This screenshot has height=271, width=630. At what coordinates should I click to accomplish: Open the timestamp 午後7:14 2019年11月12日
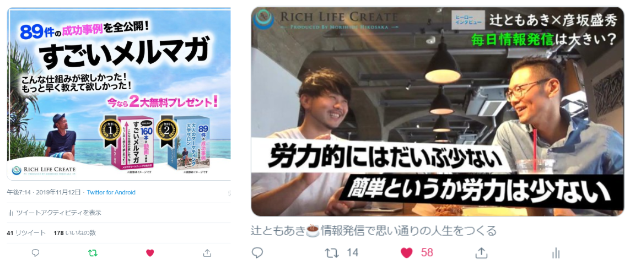point(44,192)
